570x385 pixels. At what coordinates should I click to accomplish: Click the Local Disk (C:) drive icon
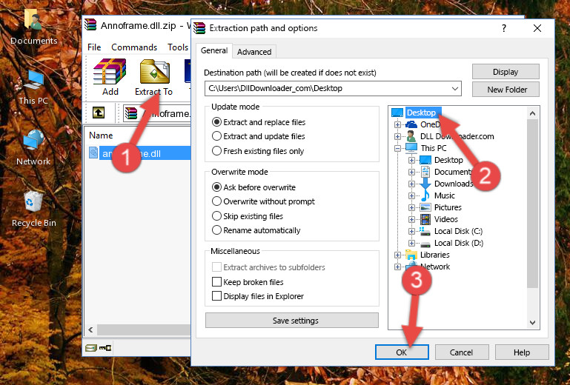[425, 231]
